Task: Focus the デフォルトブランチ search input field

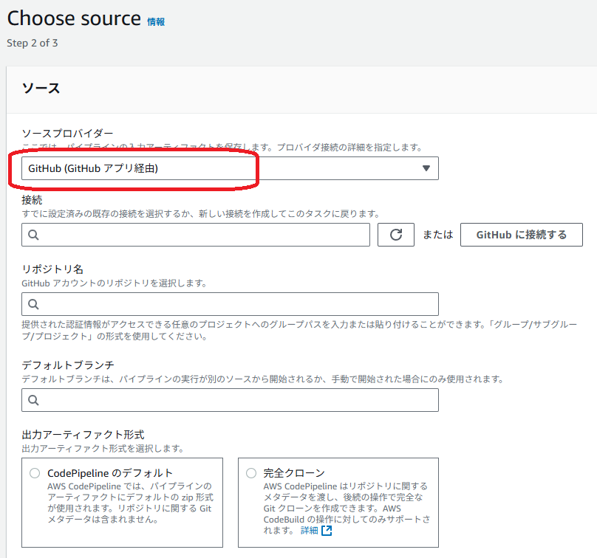Action: pos(236,400)
